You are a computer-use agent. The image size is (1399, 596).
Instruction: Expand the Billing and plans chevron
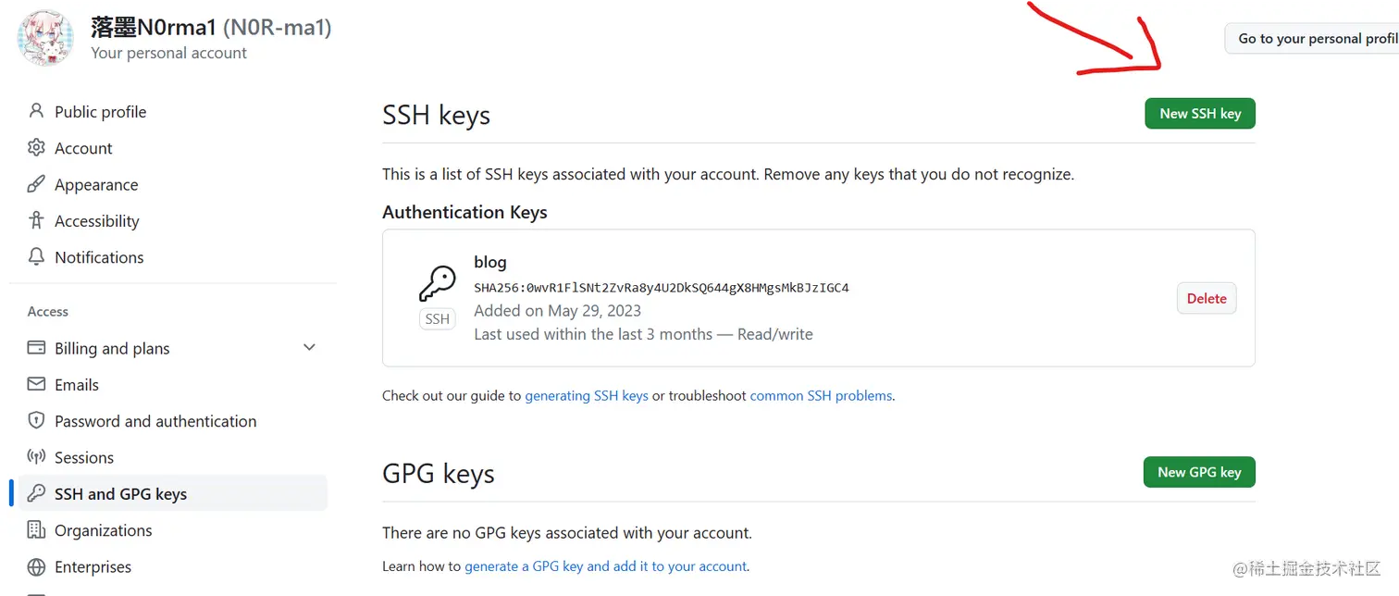(x=309, y=348)
